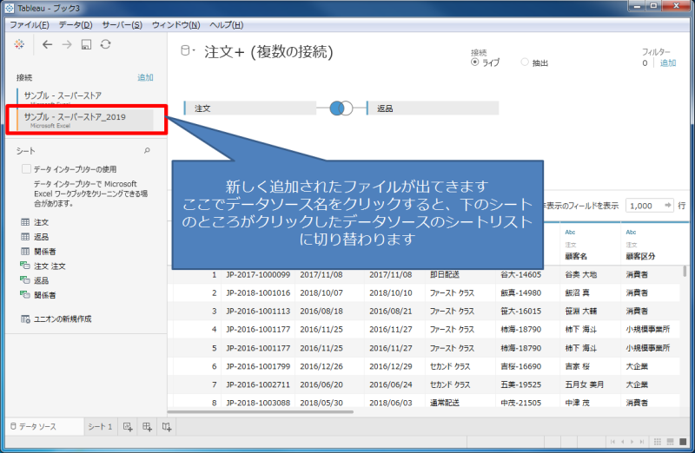Click the 顧客区分 column header
695x453 pixels.
click(640, 256)
